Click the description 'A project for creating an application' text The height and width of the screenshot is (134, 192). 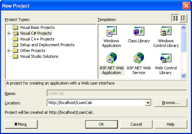[60, 83]
